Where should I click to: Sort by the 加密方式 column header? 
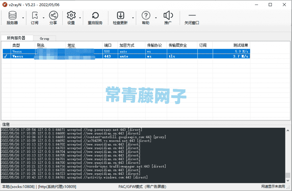point(131,45)
